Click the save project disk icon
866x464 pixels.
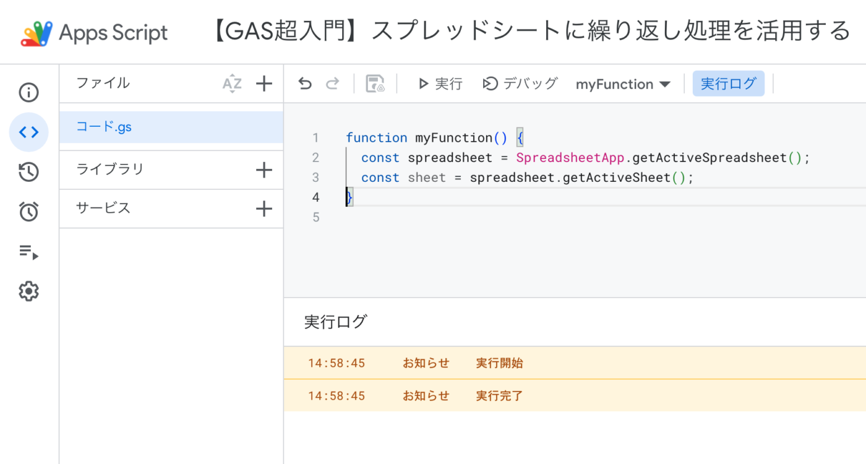(375, 84)
